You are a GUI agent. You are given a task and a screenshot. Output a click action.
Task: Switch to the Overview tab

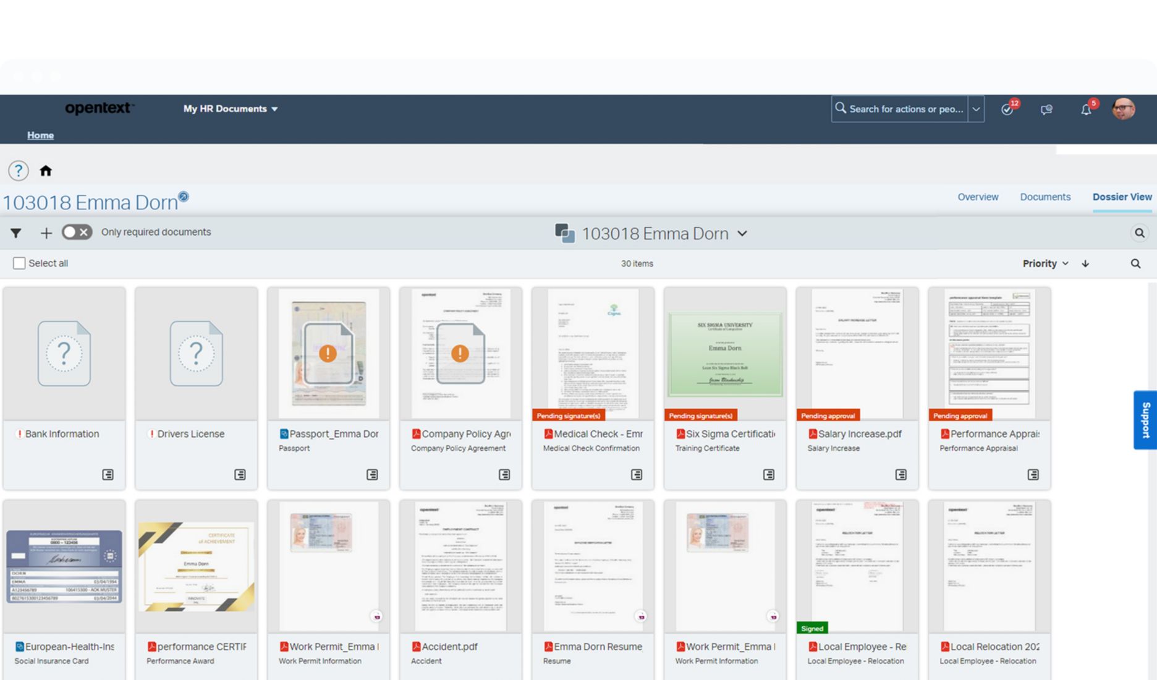pos(978,197)
